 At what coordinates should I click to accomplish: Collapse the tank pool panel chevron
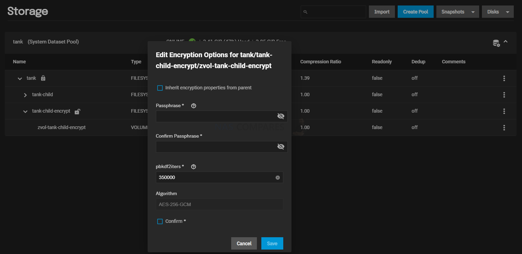[506, 42]
